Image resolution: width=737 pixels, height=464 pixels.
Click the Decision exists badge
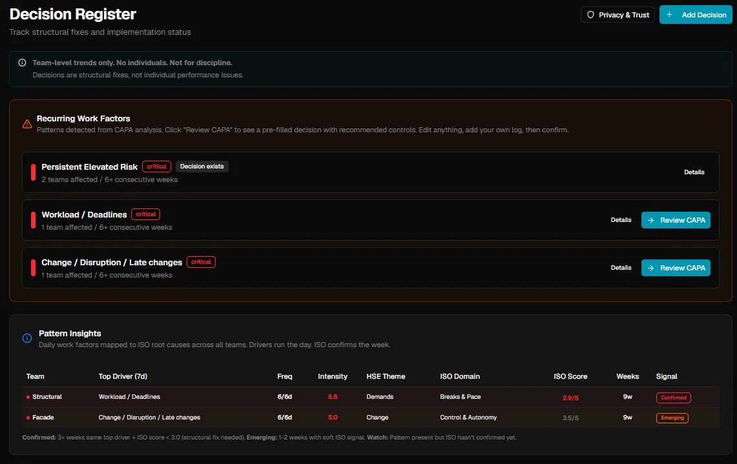[202, 166]
